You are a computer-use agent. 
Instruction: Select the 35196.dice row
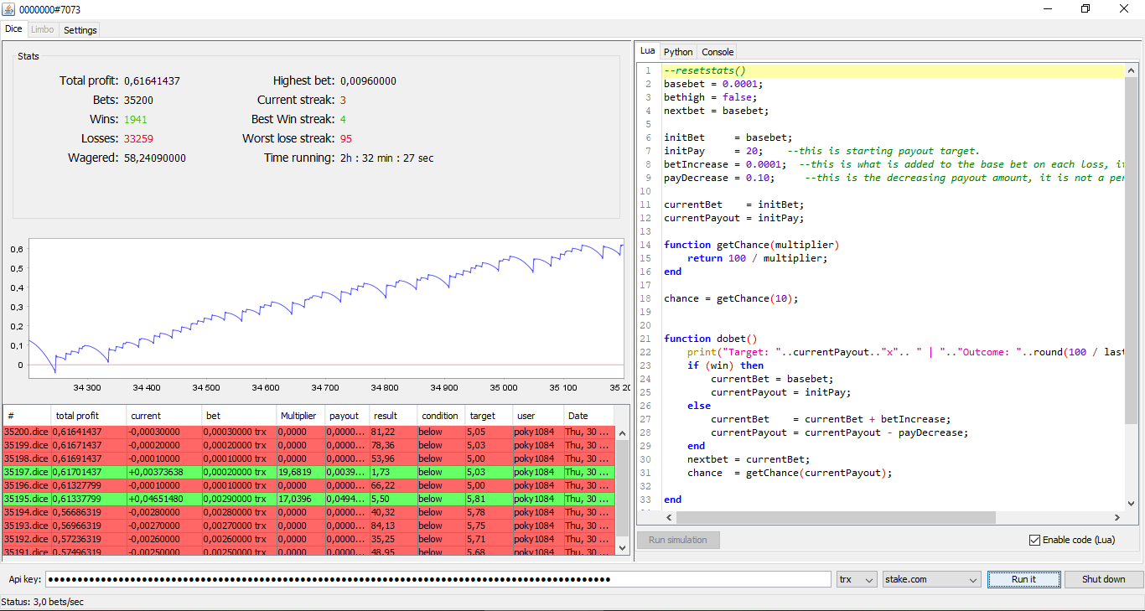[x=309, y=485]
